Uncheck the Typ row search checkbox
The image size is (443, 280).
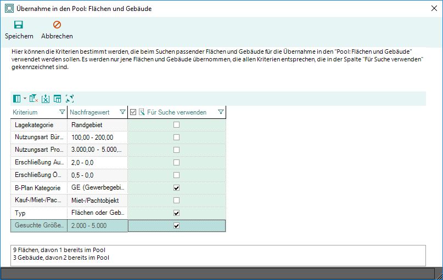(176, 213)
